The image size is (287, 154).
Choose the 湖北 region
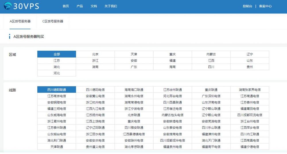pos(57,67)
